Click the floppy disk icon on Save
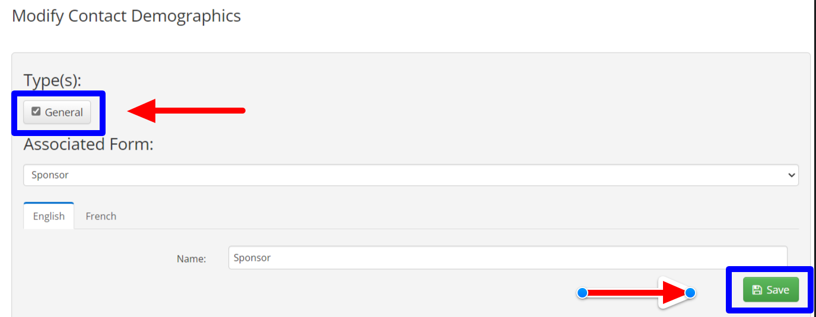This screenshot has width=816, height=317. (x=757, y=290)
